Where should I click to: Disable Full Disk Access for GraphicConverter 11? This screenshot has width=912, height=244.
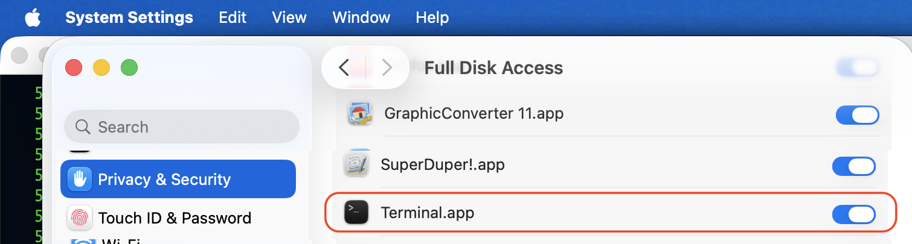click(857, 114)
